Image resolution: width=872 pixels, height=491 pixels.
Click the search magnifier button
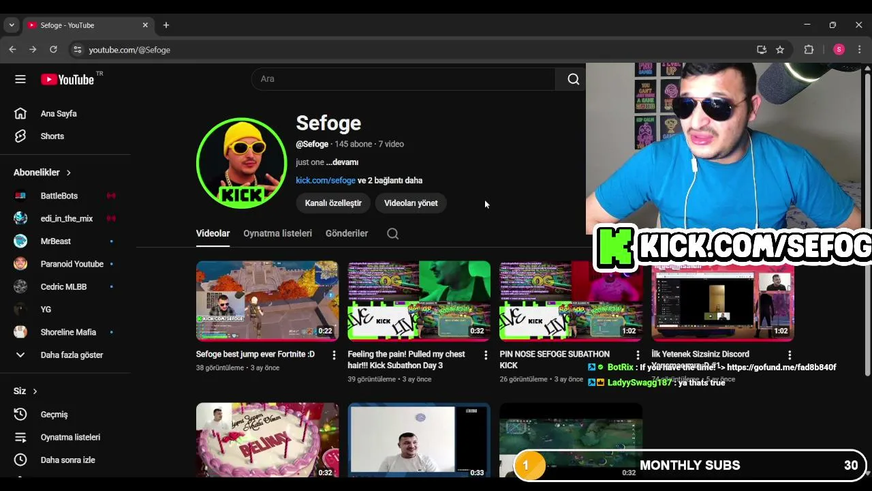[x=574, y=79]
